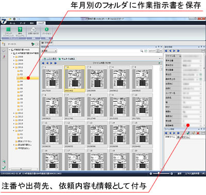Tick the checkbox of thumbnail 5
This screenshot has width=206, height=195.
coord(133,67)
